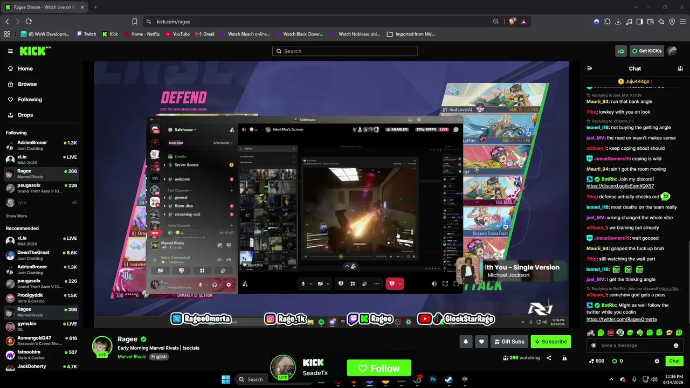Open Steam from the taskbar
The width and height of the screenshot is (690, 388).
pyautogui.click(x=448, y=379)
